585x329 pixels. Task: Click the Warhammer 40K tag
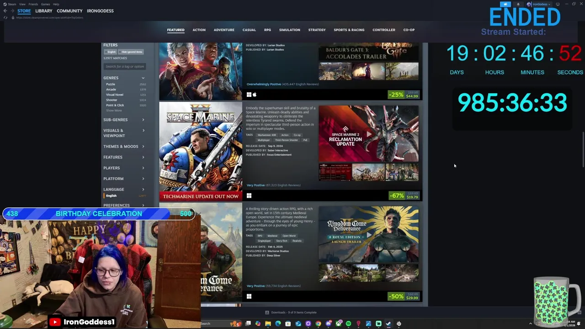point(267,135)
